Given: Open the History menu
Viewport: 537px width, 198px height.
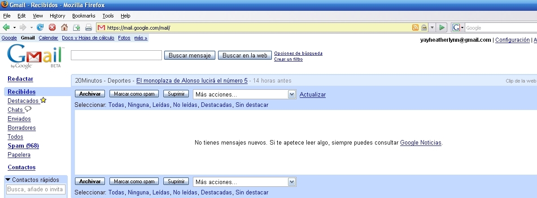Looking at the screenshot, I should (x=57, y=16).
